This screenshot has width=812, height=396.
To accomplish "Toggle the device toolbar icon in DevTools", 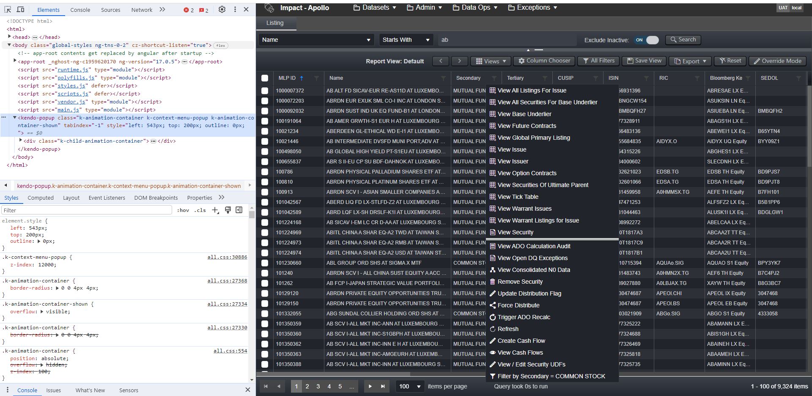I will click(x=20, y=9).
